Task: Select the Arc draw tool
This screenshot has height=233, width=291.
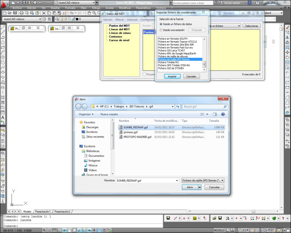Action: (3, 52)
